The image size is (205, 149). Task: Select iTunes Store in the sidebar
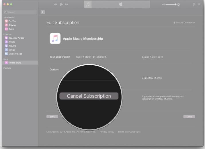pos(20,62)
